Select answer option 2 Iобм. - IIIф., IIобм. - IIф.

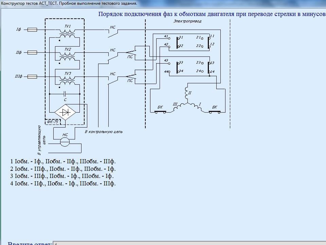(x=63, y=169)
